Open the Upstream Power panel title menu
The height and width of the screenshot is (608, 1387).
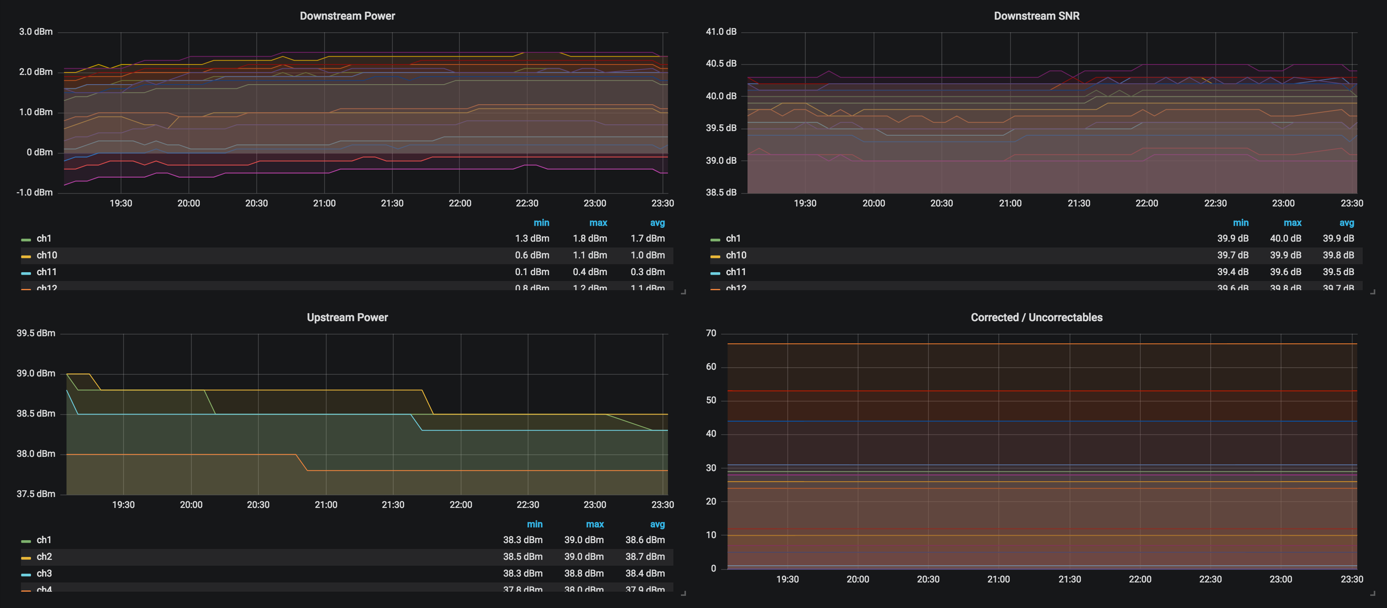(x=347, y=318)
